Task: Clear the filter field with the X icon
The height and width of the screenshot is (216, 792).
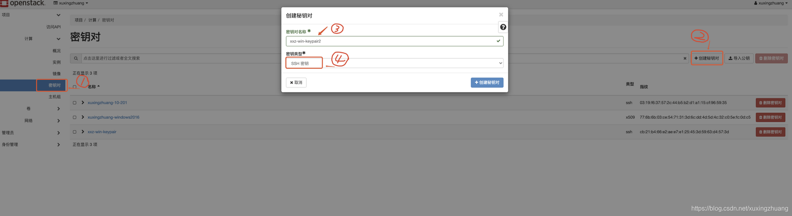Action: tap(685, 58)
